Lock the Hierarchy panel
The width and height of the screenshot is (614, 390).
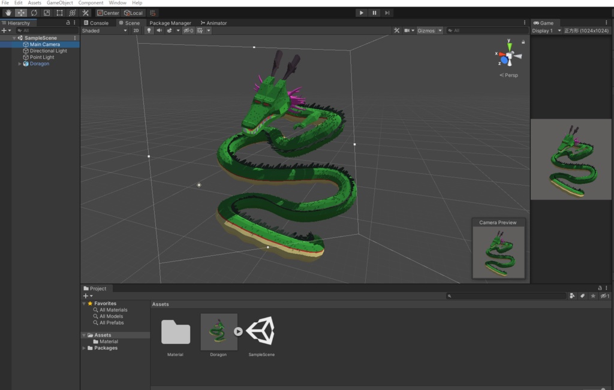pyautogui.click(x=68, y=23)
